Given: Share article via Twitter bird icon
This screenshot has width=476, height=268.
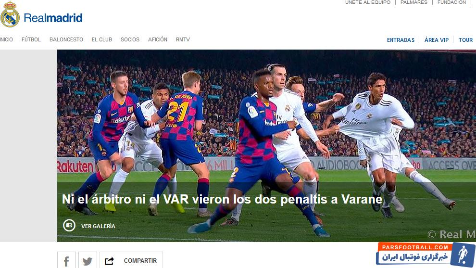Looking at the screenshot, I should [88, 260].
